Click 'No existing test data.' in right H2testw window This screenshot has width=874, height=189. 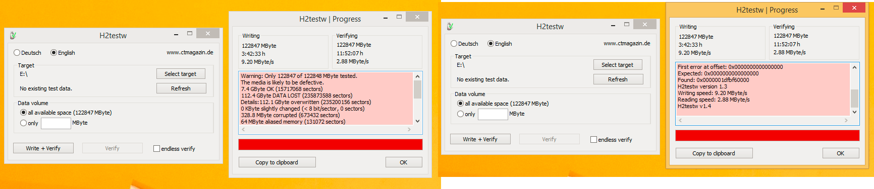click(x=483, y=79)
